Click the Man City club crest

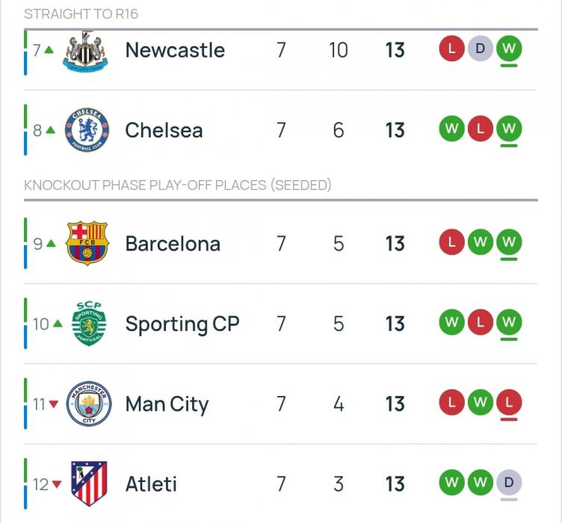pos(88,404)
